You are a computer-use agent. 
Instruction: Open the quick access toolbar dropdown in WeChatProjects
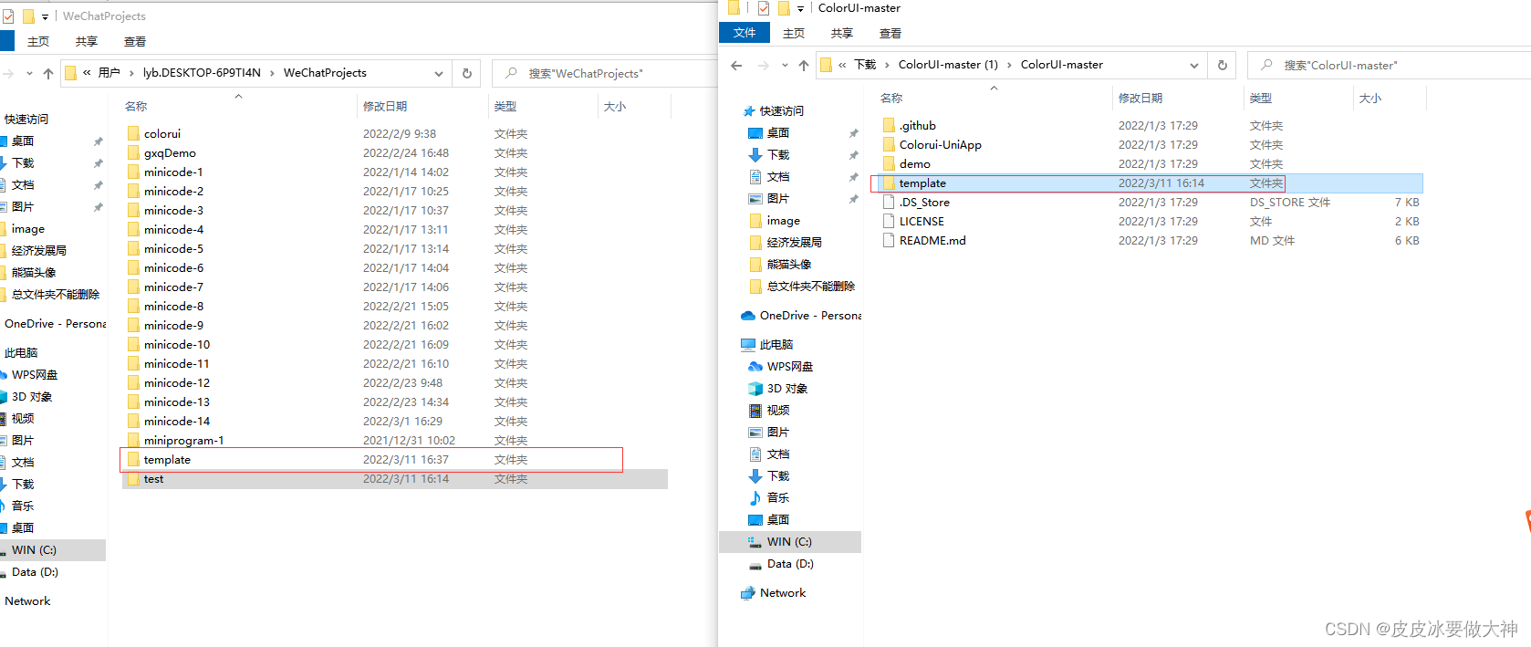(x=45, y=16)
